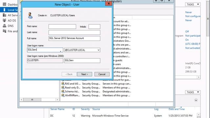
Task: Click the (UTC-08:00) time zone link
Action: pos(193,44)
